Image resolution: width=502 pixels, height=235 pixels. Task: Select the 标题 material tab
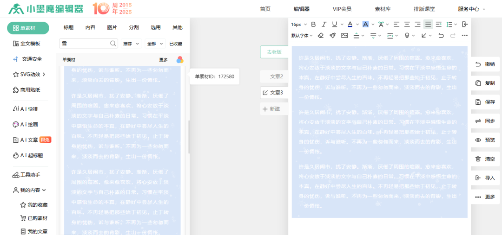pyautogui.click(x=68, y=27)
